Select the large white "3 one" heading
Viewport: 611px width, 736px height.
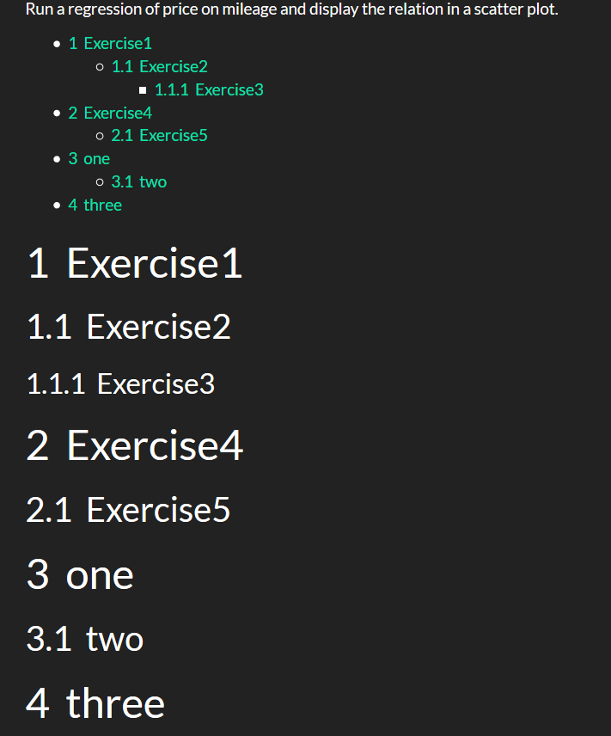[80, 574]
